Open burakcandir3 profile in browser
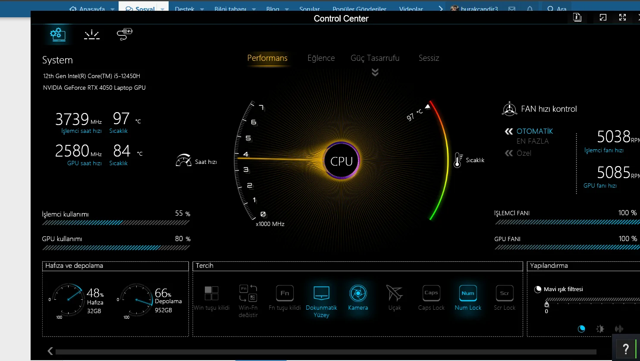Image resolution: width=640 pixels, height=361 pixels. (x=474, y=9)
